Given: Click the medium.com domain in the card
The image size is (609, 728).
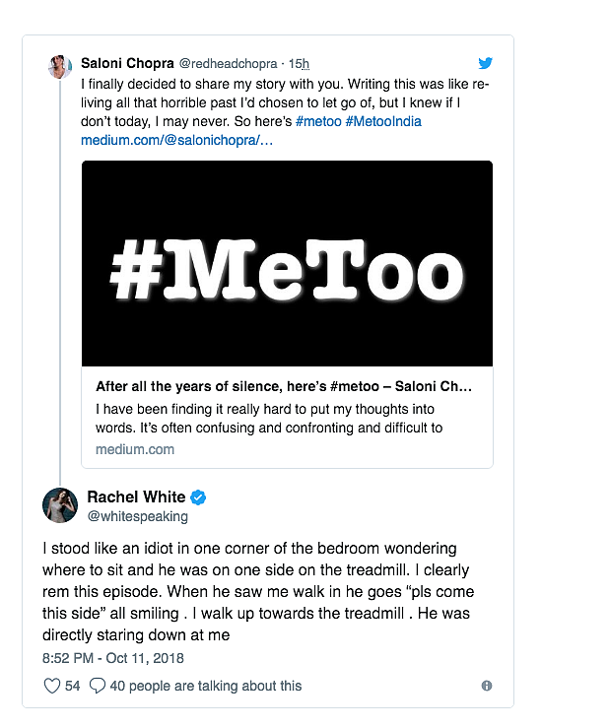Looking at the screenshot, I should (135, 449).
